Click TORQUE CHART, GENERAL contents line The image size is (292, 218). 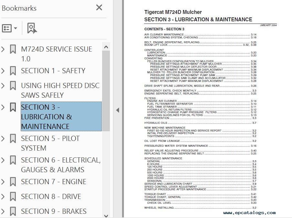click(200, 197)
